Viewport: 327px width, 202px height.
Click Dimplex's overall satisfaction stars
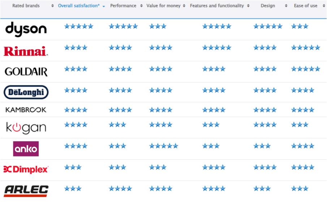pyautogui.click(x=73, y=167)
